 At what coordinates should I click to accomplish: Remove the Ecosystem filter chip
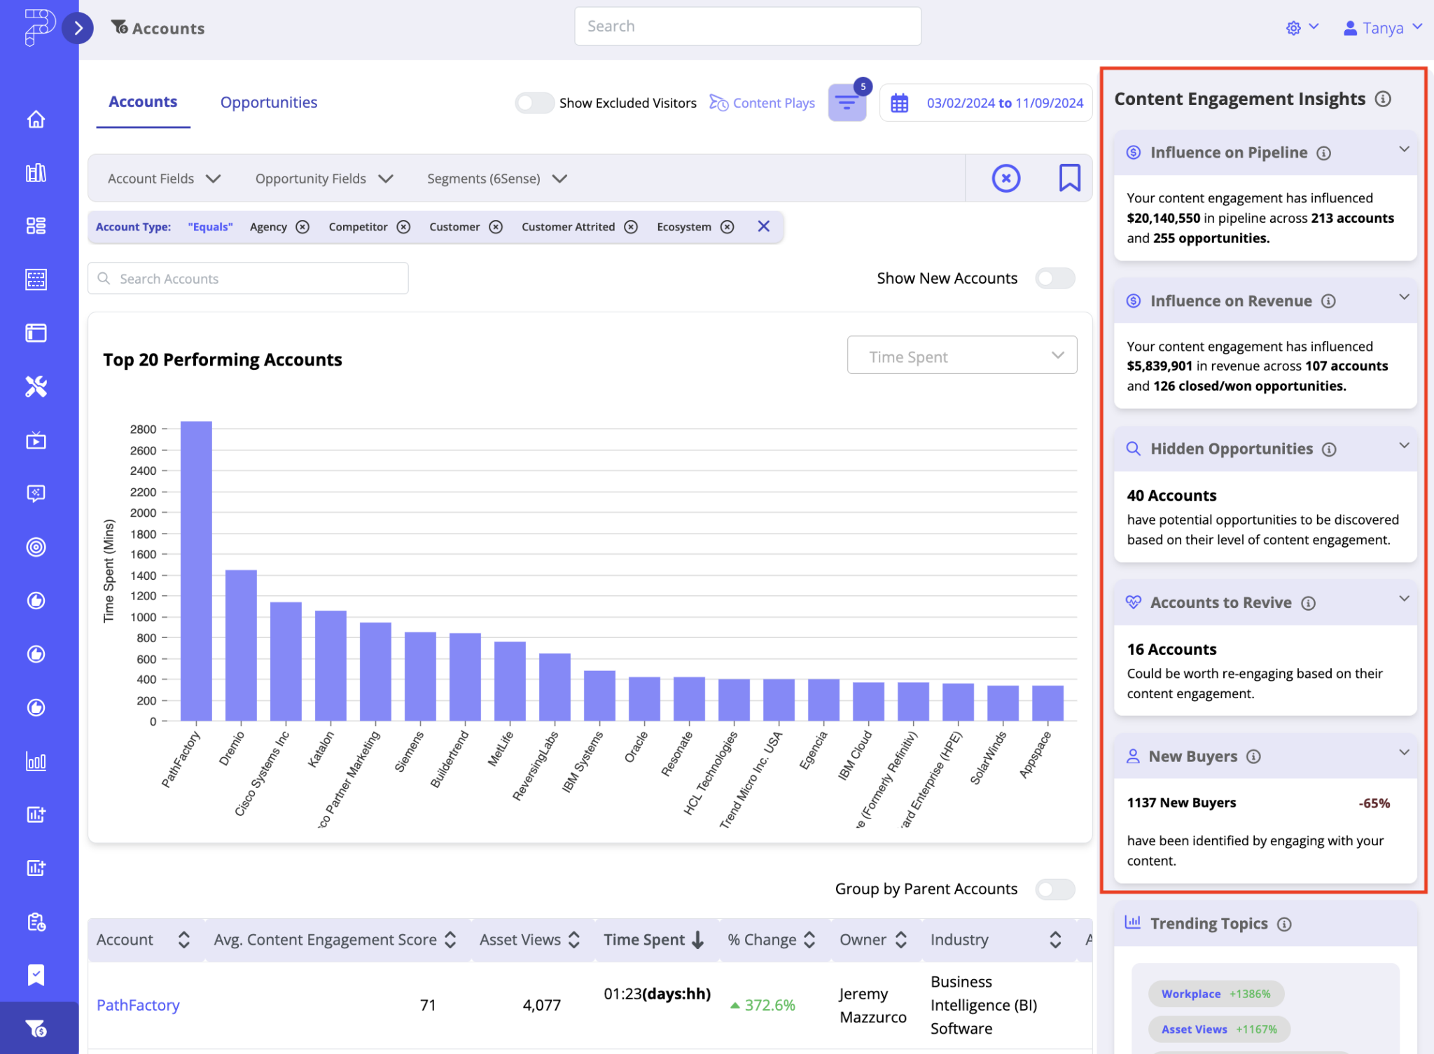(x=728, y=227)
